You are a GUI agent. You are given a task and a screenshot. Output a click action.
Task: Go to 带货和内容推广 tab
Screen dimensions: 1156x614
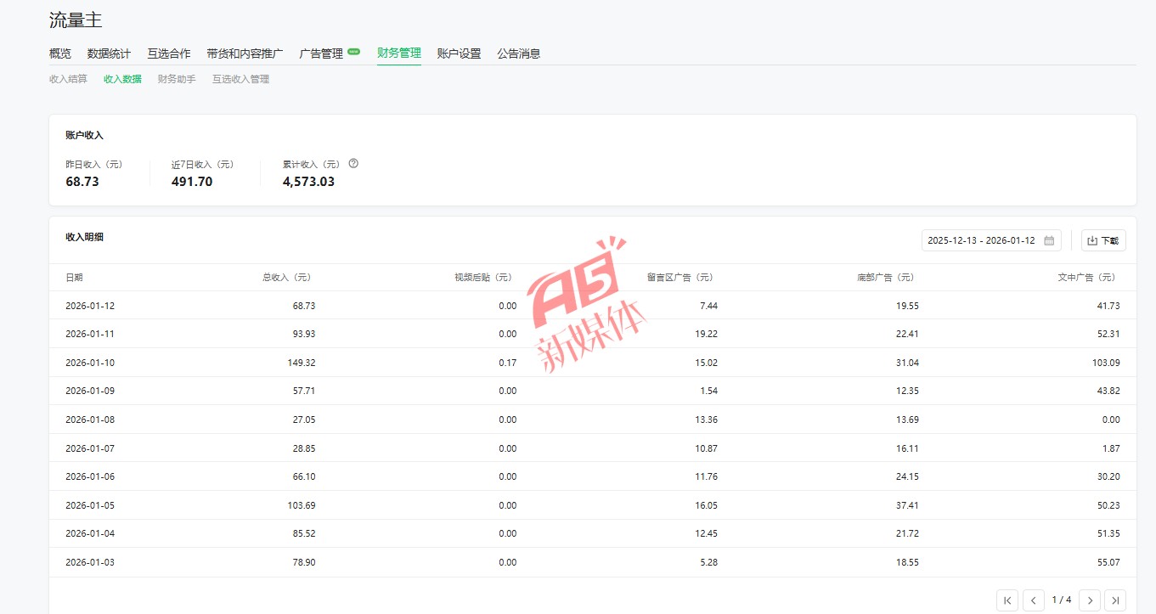point(245,54)
